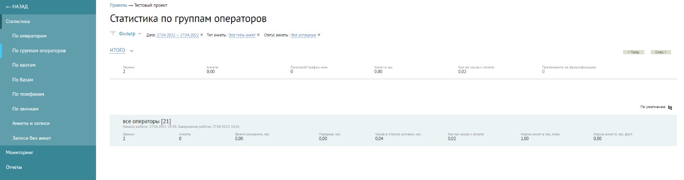
Task: Click Норма анкет в час, факт value
Action: click(598, 139)
